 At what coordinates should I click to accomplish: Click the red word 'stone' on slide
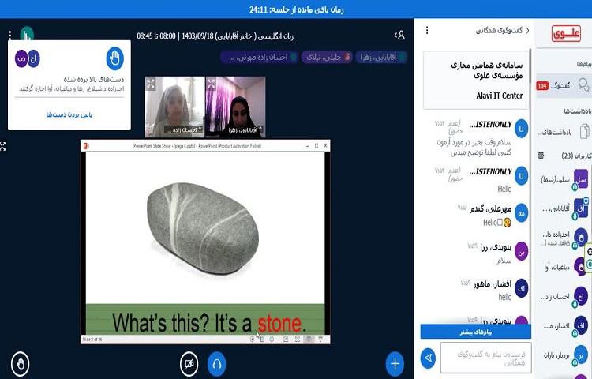[x=281, y=324]
